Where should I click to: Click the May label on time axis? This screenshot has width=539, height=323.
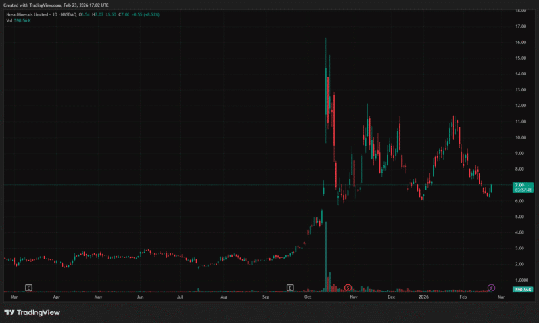pyautogui.click(x=98, y=297)
